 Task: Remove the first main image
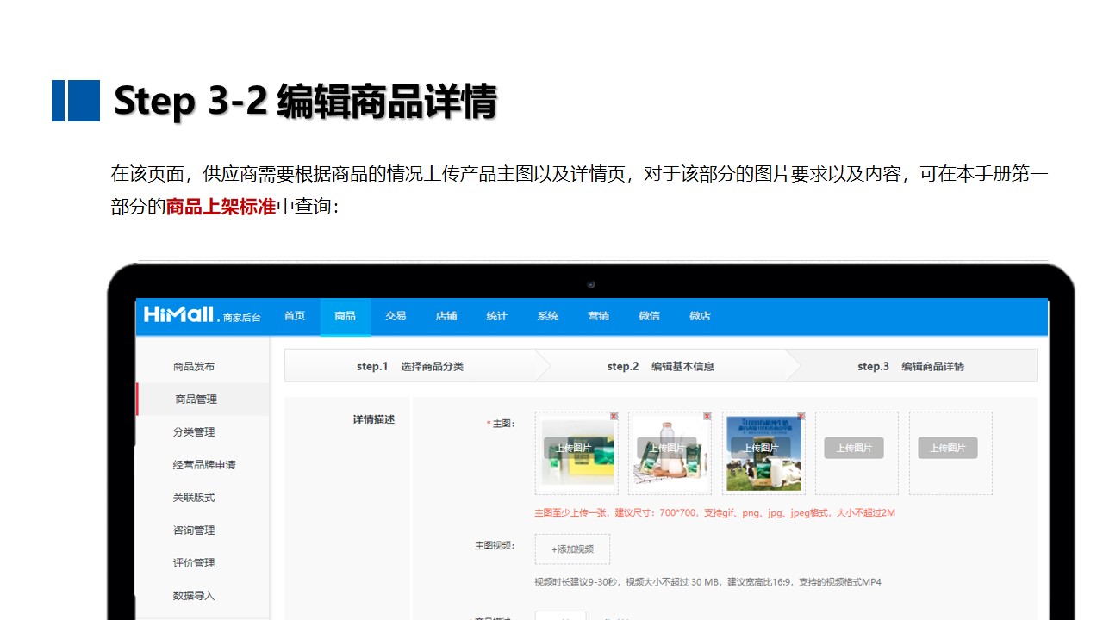(614, 416)
